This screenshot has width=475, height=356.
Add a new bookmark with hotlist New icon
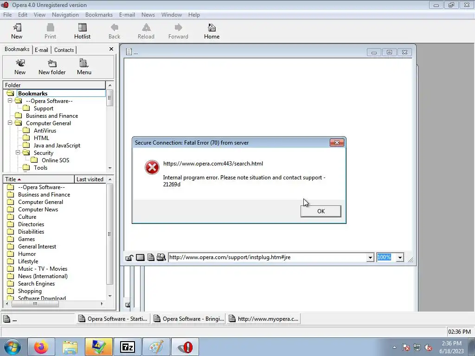[x=20, y=63]
